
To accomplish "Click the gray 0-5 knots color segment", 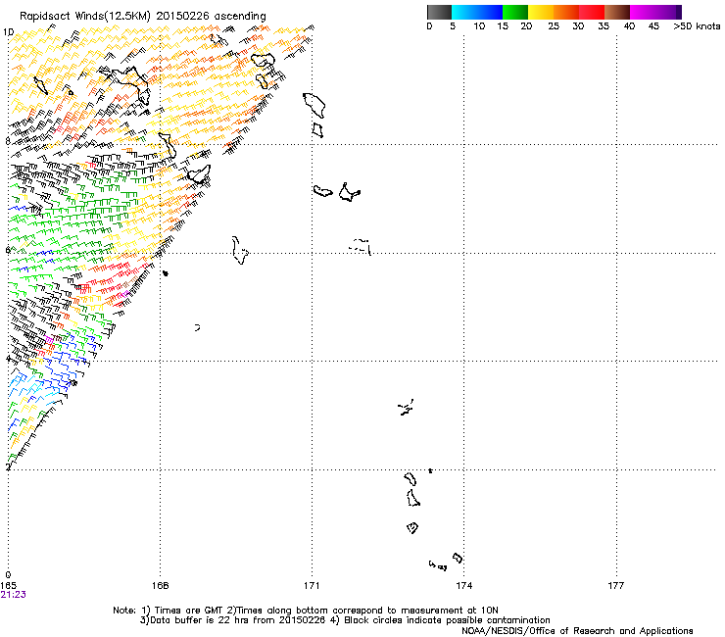I will (x=439, y=12).
